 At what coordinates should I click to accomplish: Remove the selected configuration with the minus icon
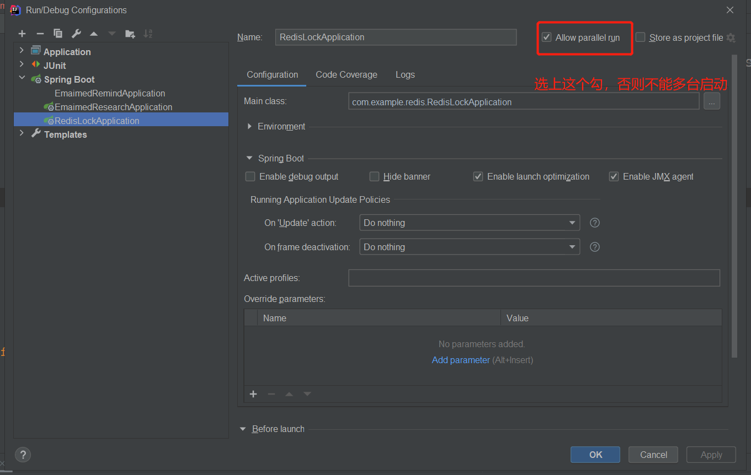coord(40,34)
